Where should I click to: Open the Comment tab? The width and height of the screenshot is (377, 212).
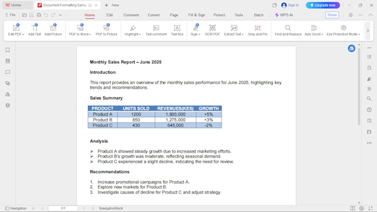click(131, 15)
